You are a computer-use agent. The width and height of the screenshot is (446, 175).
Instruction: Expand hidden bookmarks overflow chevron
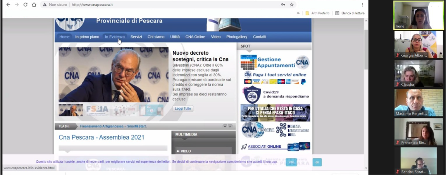pos(298,13)
